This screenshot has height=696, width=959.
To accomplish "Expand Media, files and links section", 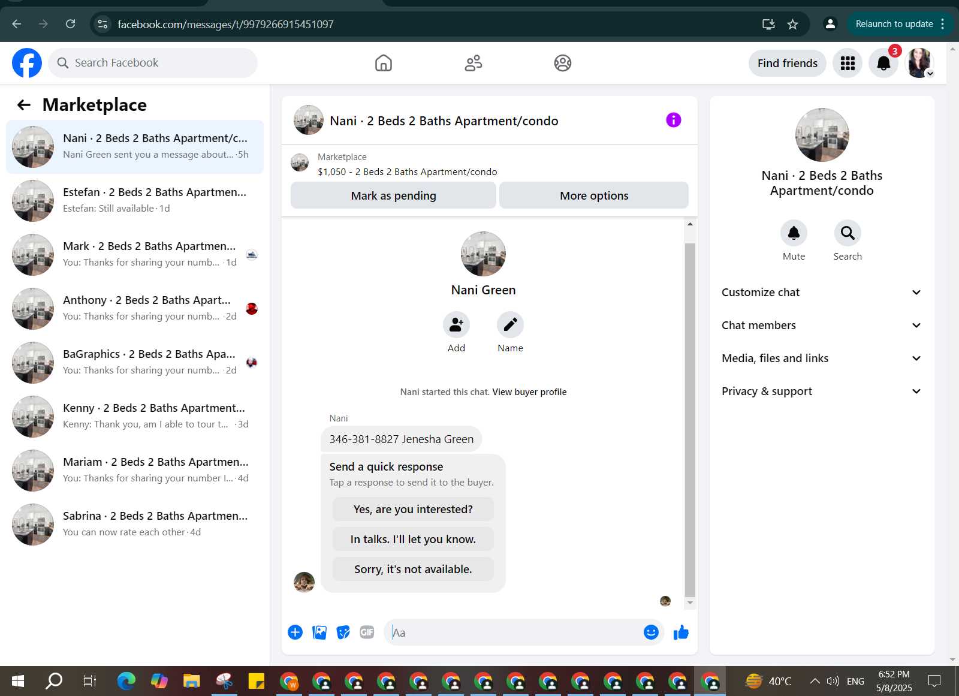I will tap(822, 358).
